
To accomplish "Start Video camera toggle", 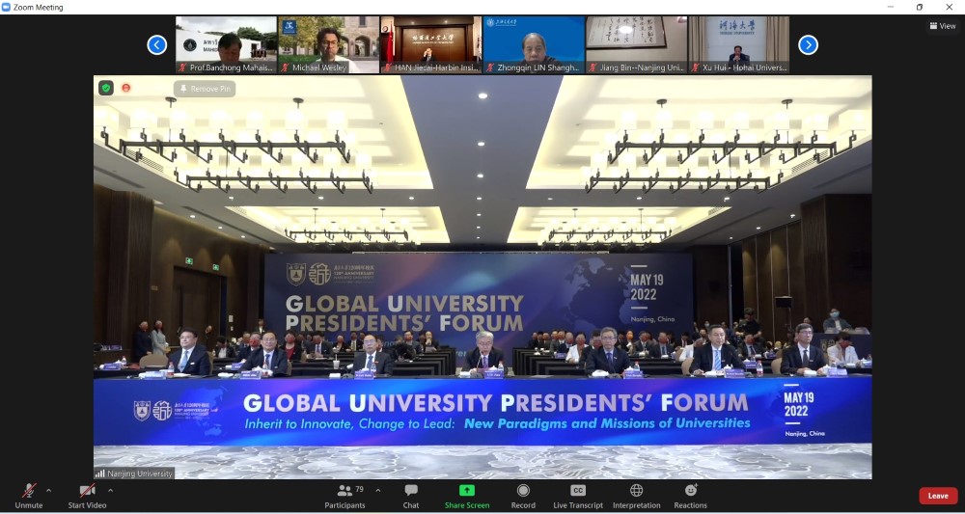I will click(x=87, y=496).
